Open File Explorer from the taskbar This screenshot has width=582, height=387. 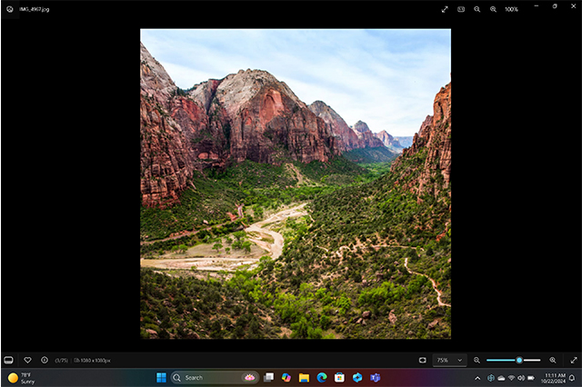pos(304,378)
